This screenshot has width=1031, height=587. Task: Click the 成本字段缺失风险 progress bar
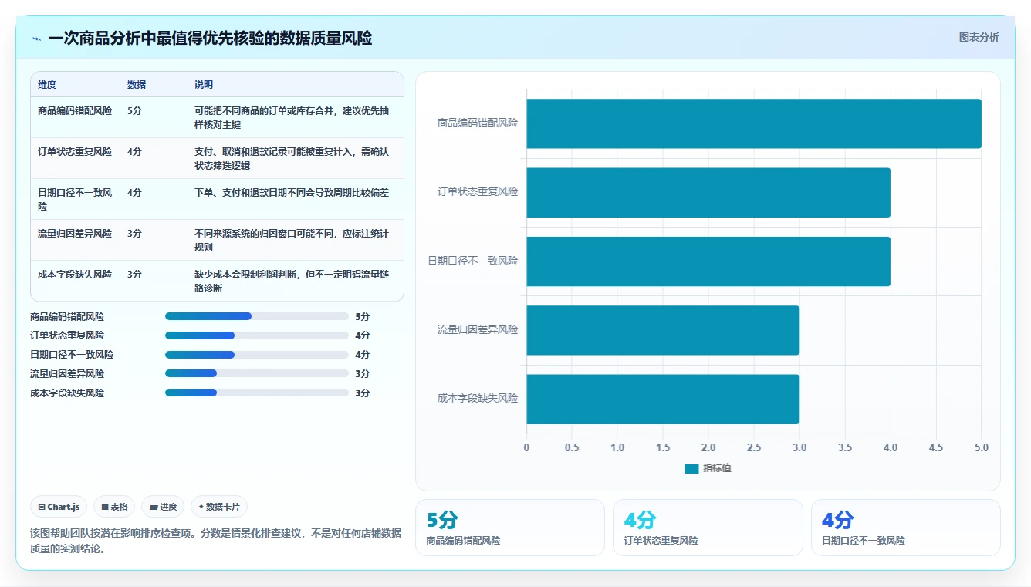[x=257, y=393]
